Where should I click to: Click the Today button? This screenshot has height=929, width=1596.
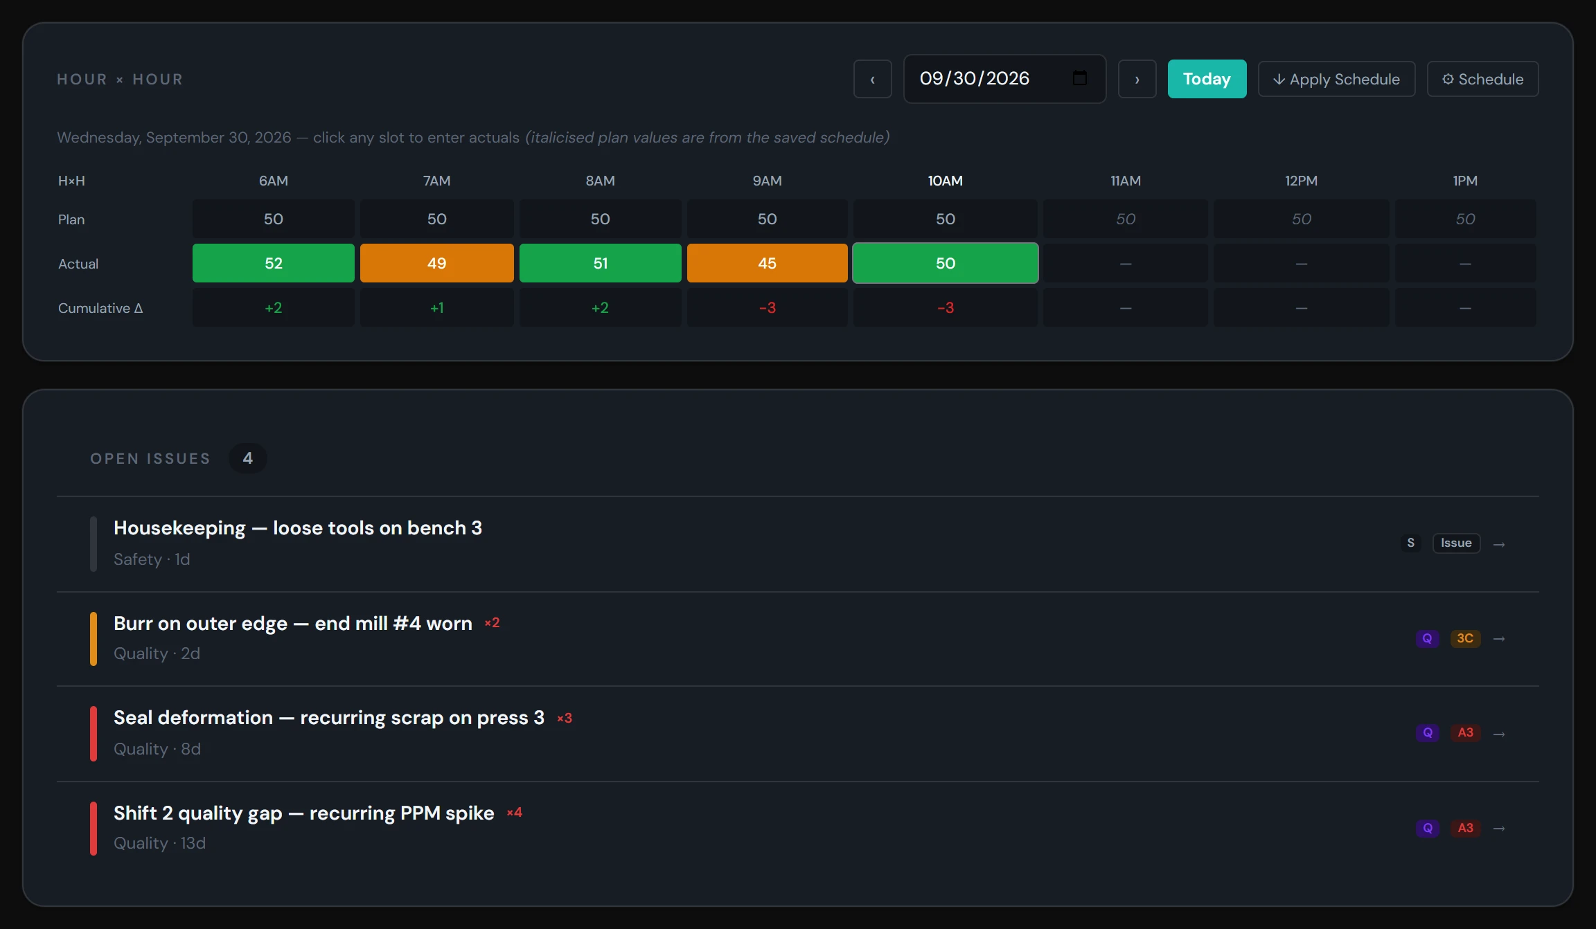pyautogui.click(x=1207, y=79)
